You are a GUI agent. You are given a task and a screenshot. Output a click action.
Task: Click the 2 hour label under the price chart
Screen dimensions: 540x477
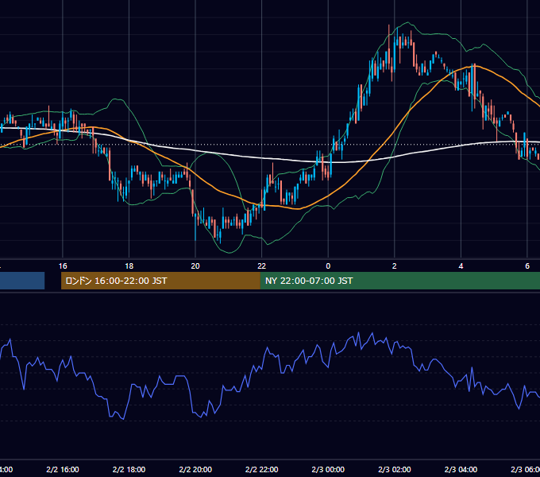(x=395, y=266)
